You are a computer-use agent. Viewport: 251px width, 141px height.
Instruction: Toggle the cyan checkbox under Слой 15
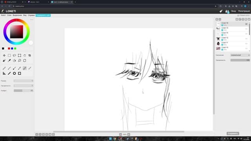coord(222,30)
